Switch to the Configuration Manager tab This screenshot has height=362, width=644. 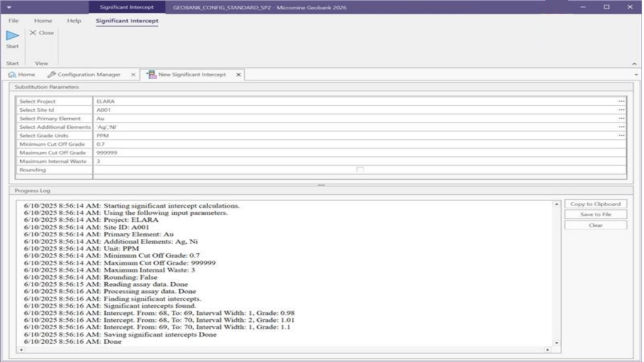point(89,75)
